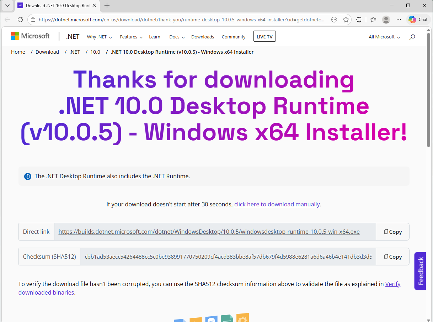
Task: Expand the Why .NET menu
Action: tap(99, 37)
